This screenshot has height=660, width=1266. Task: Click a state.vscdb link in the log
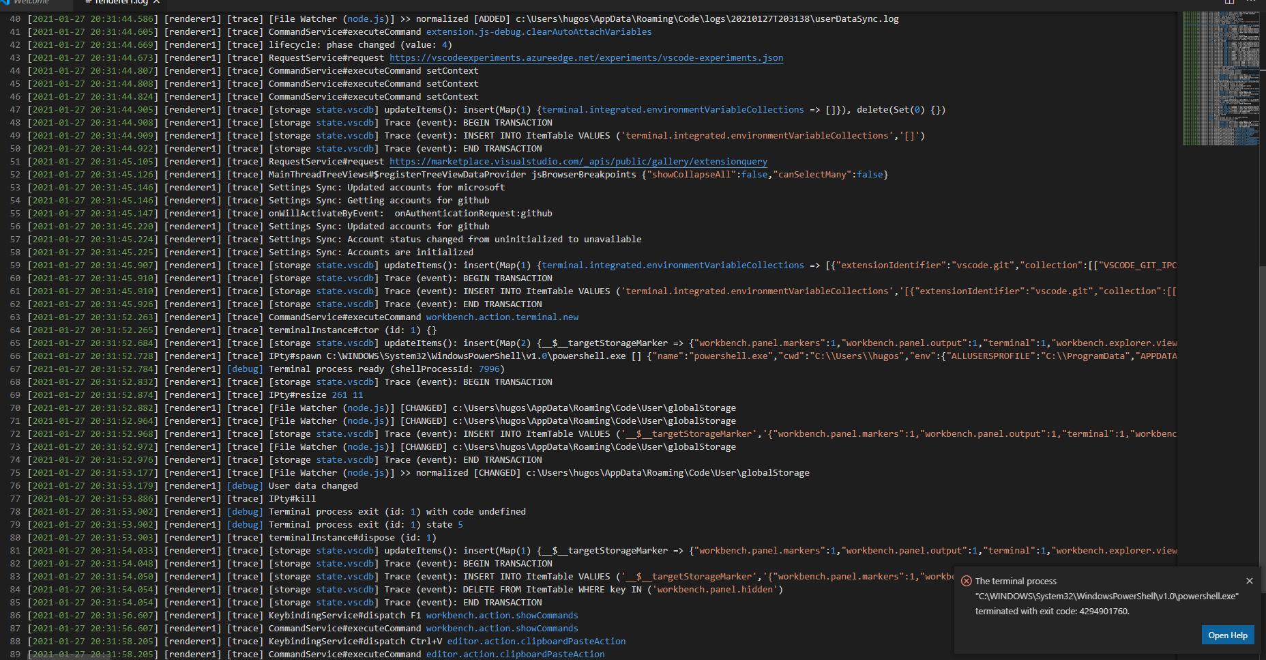[346, 122]
